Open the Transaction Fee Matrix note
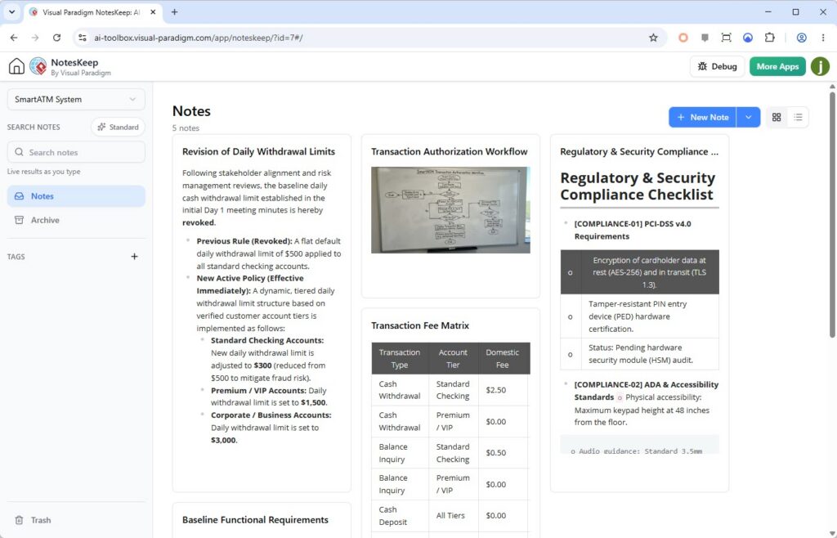The width and height of the screenshot is (837, 538). click(x=420, y=325)
